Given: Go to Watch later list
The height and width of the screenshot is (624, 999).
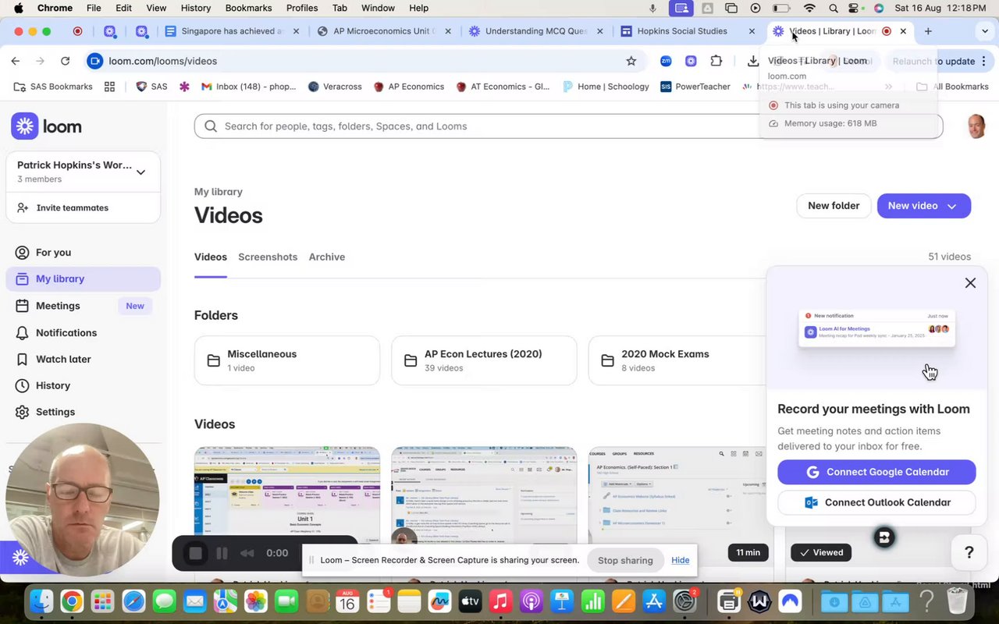Looking at the screenshot, I should pyautogui.click(x=63, y=359).
